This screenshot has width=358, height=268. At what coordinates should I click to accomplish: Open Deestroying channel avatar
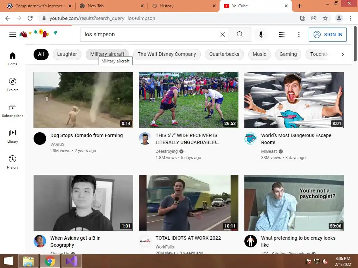coord(145,138)
